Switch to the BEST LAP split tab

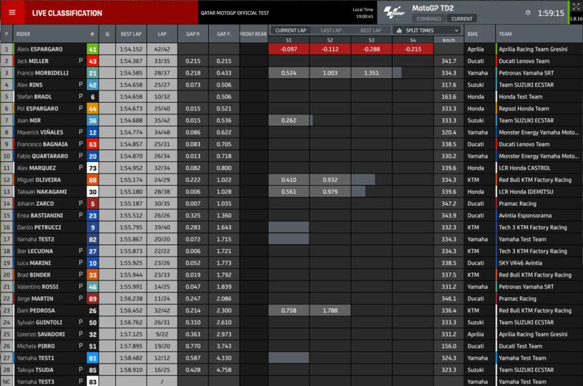pyautogui.click(x=372, y=29)
